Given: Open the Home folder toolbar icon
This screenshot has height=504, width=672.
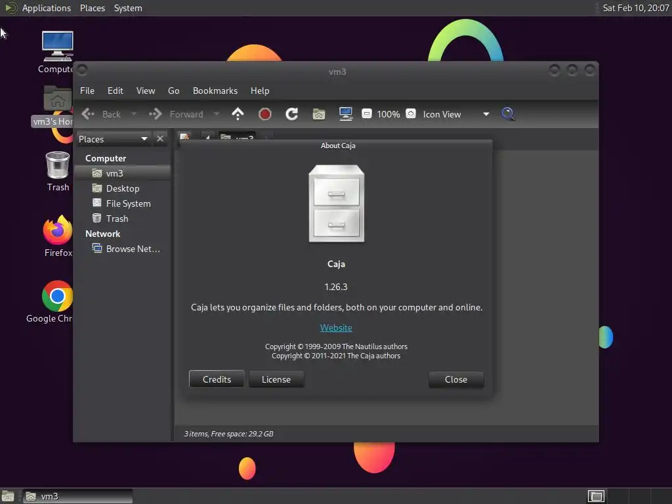Looking at the screenshot, I should coord(319,114).
